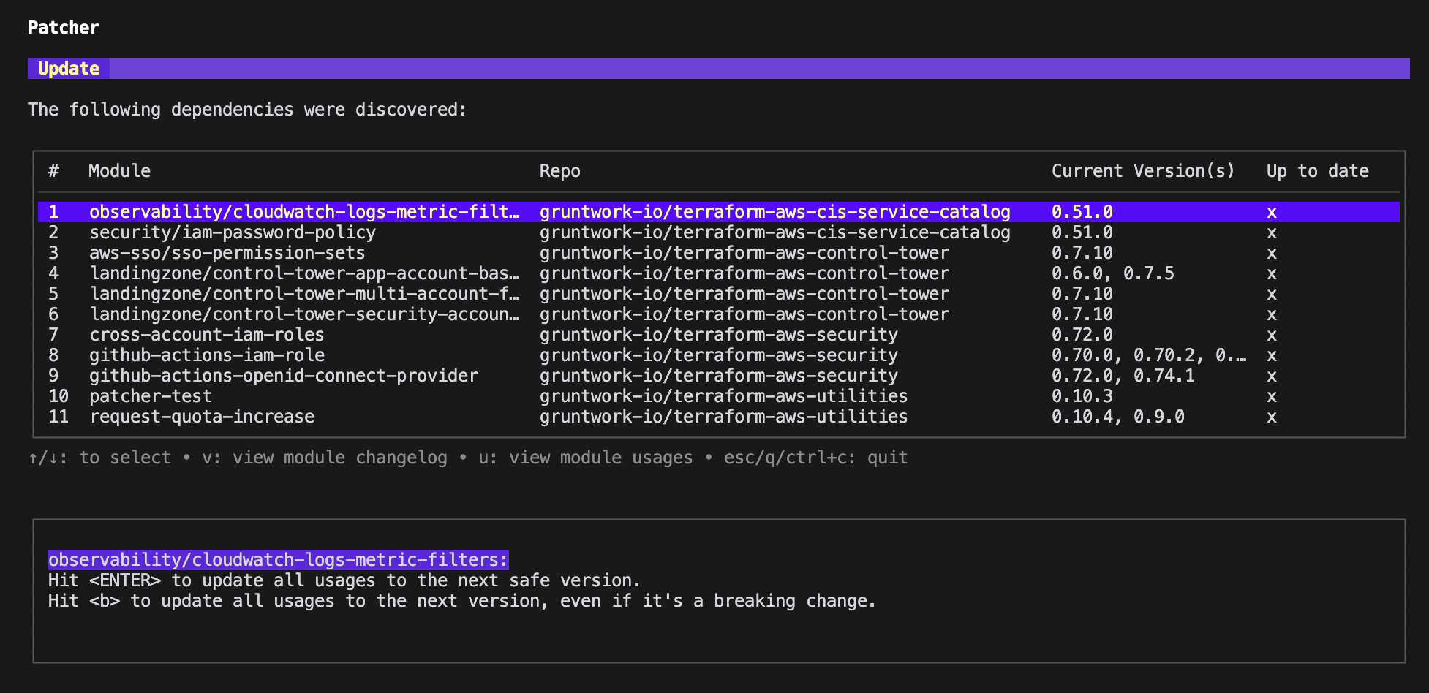Click version 0.51.0 in the iam-password-policy row
This screenshot has height=693, width=1429.
[x=1082, y=232]
